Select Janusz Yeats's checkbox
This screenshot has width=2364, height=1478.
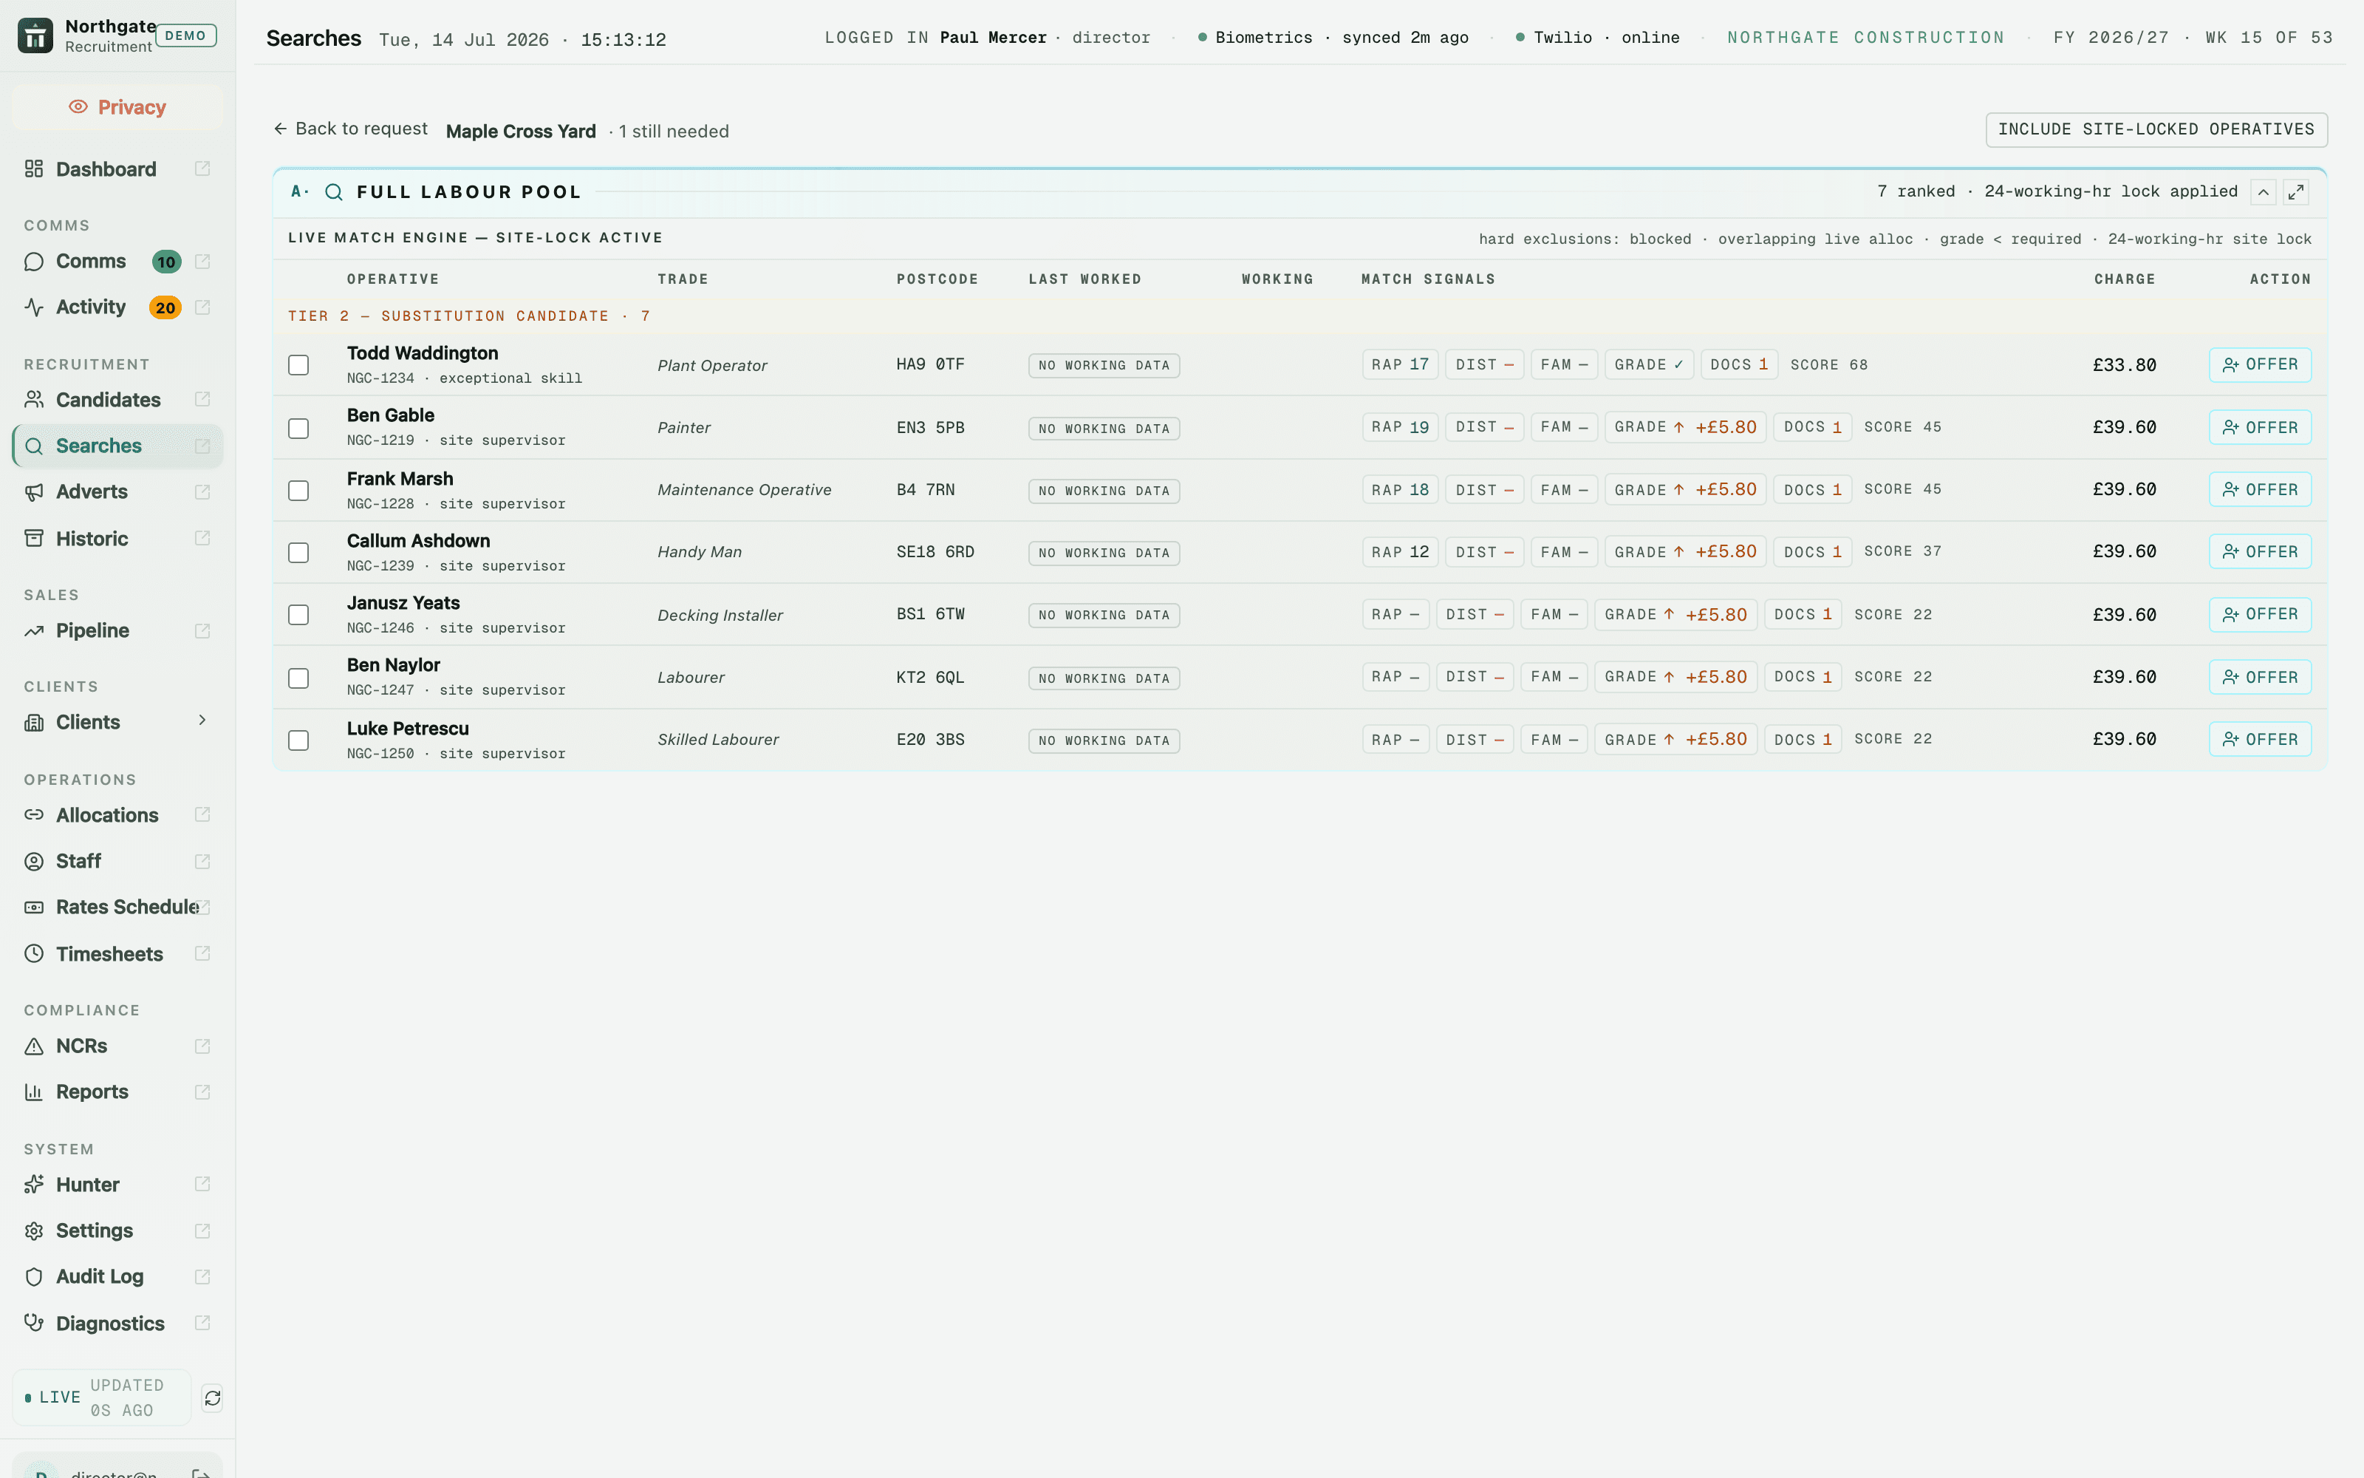(x=299, y=615)
